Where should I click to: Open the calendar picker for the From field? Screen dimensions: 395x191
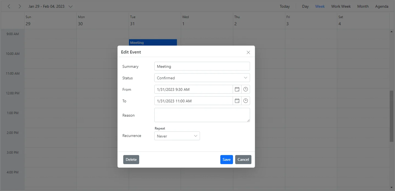pos(237,89)
